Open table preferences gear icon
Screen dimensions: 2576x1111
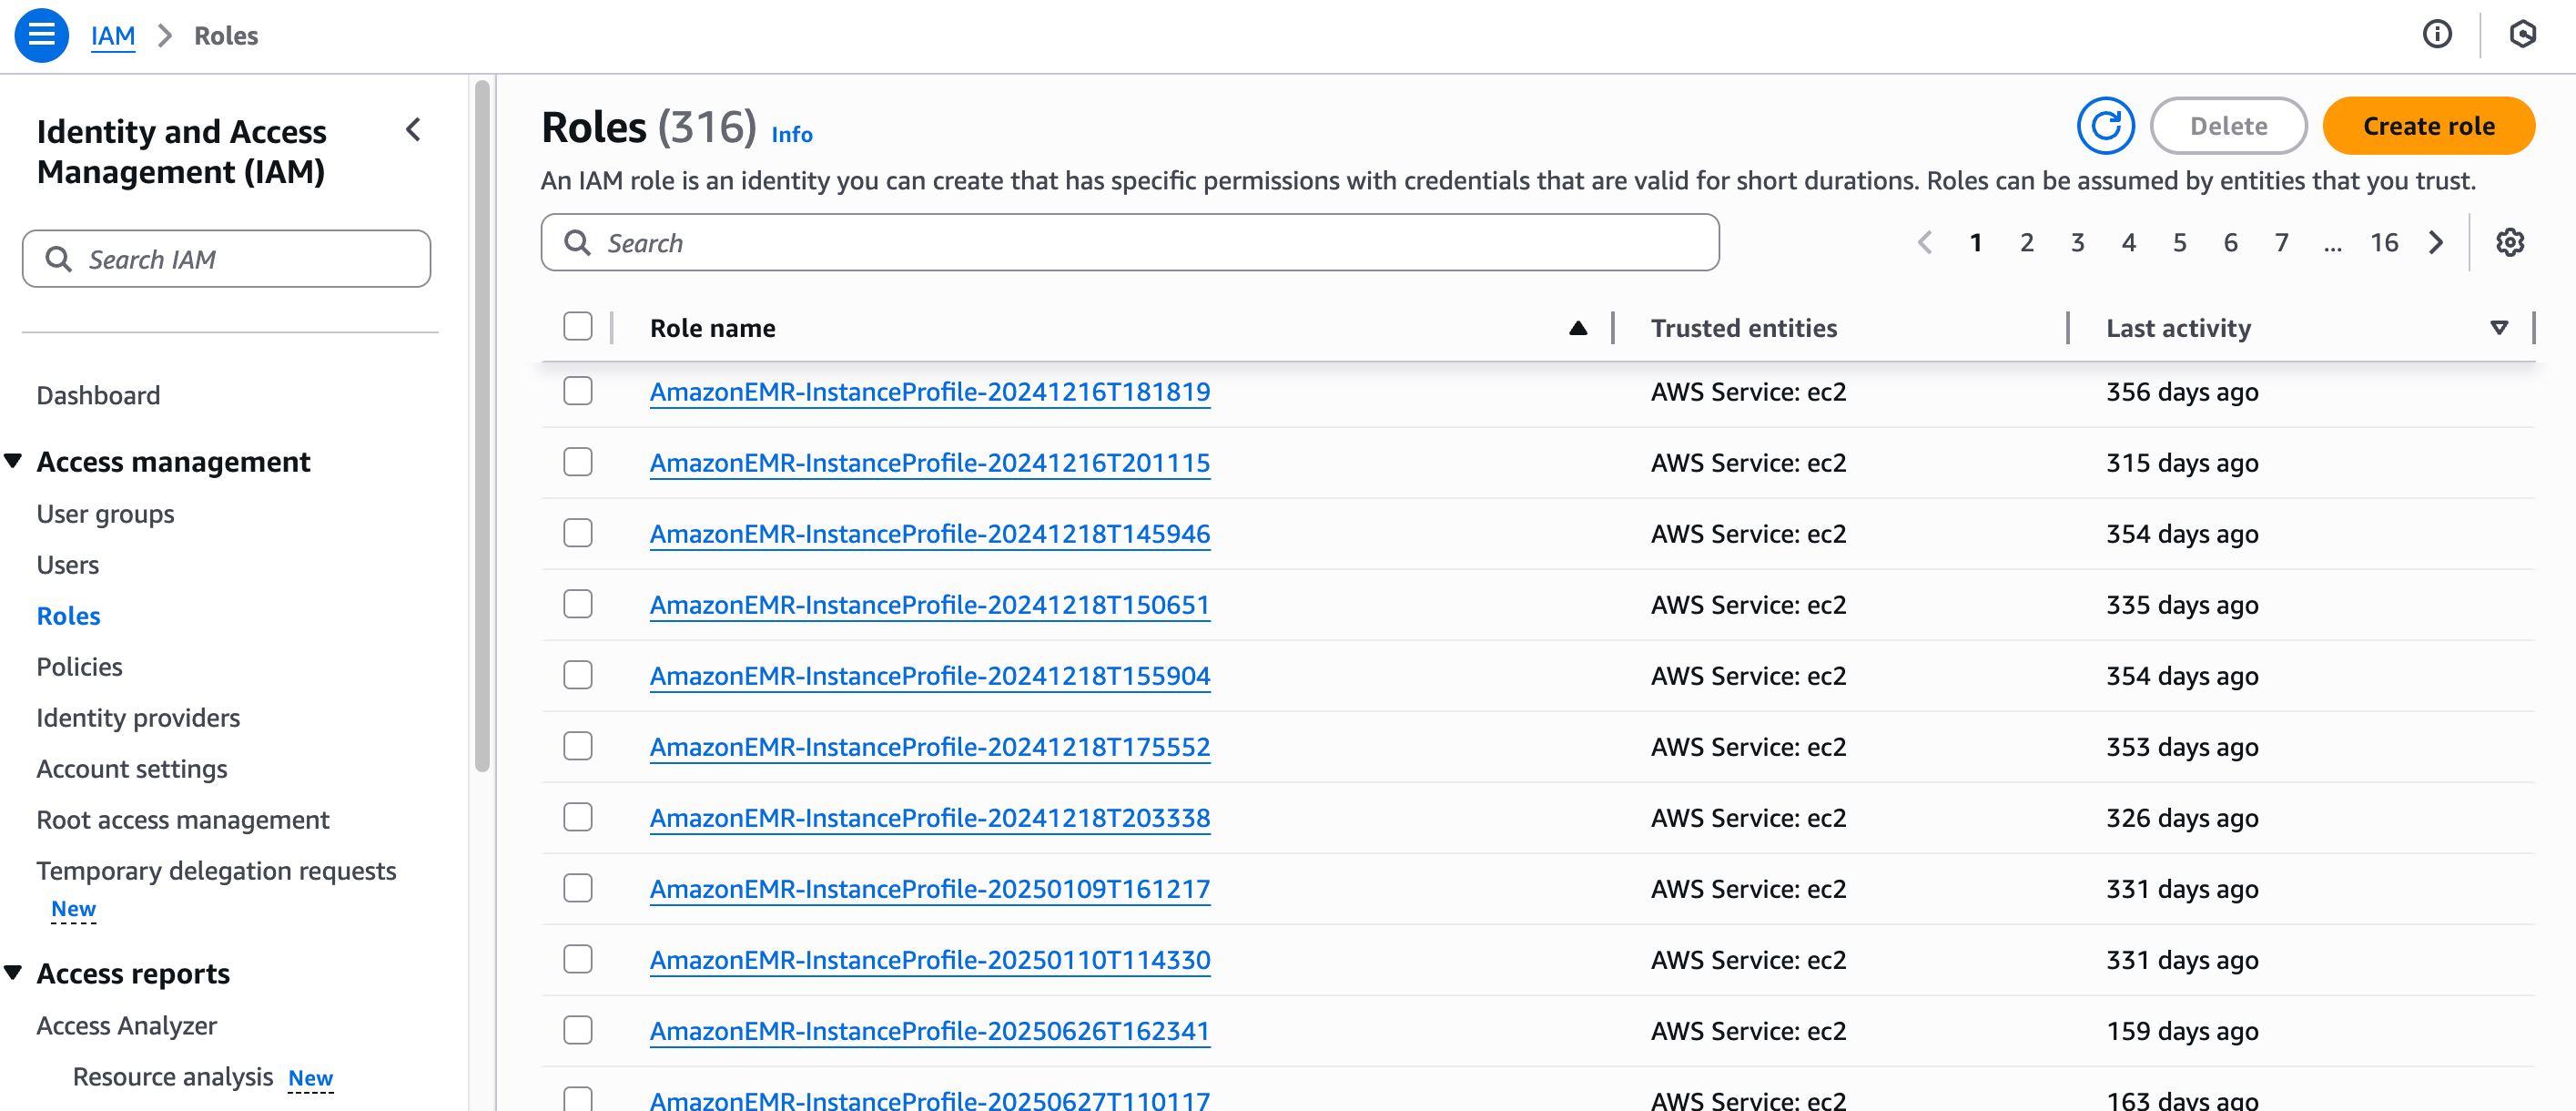pyautogui.click(x=2509, y=243)
